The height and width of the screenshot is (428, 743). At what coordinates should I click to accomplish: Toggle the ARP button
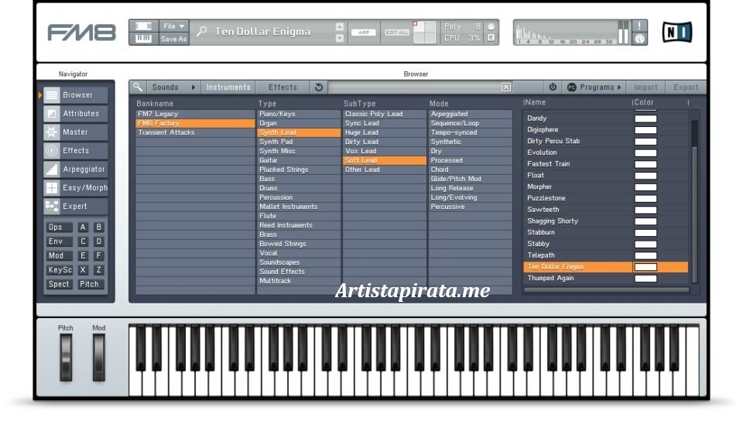pos(364,33)
